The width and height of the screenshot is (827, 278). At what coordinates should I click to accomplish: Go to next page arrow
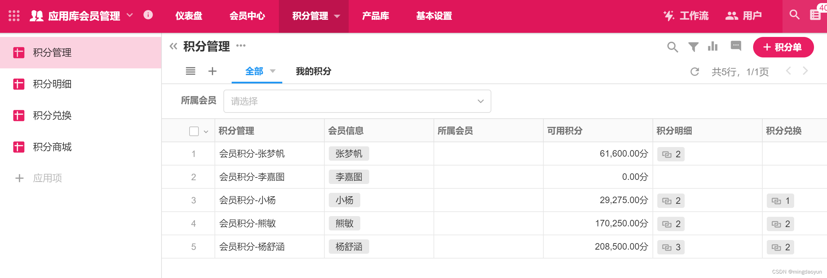tap(805, 71)
